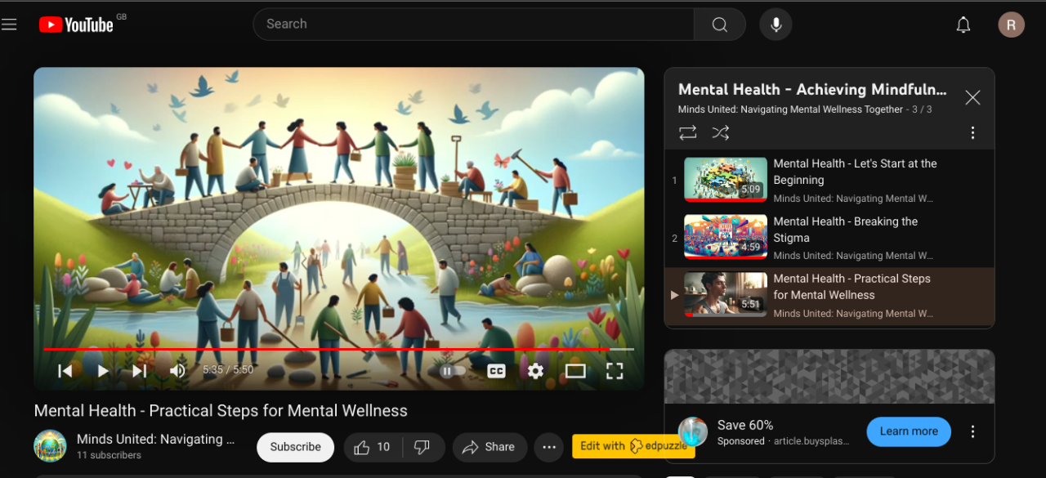
Task: Play the paused video
Action: pyautogui.click(x=103, y=371)
